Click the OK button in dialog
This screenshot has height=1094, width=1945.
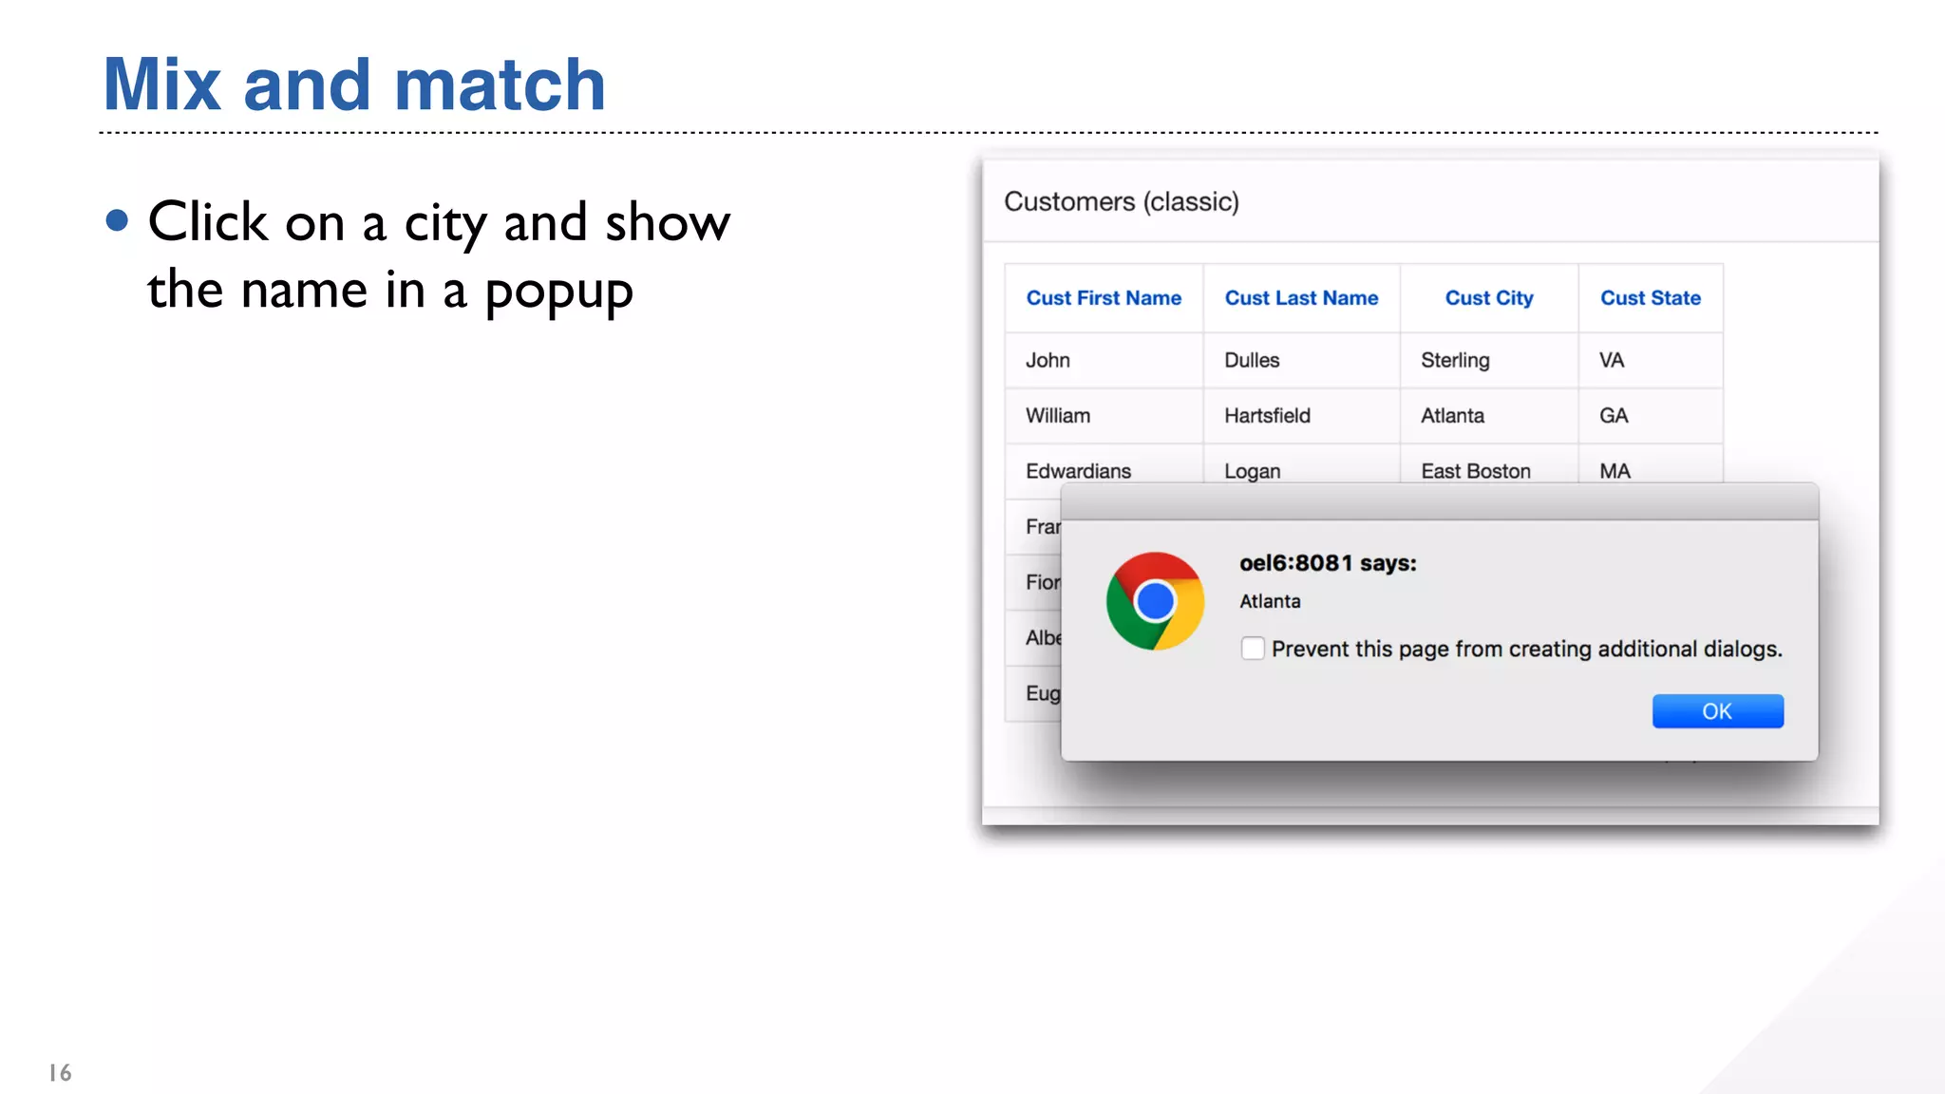(1717, 711)
